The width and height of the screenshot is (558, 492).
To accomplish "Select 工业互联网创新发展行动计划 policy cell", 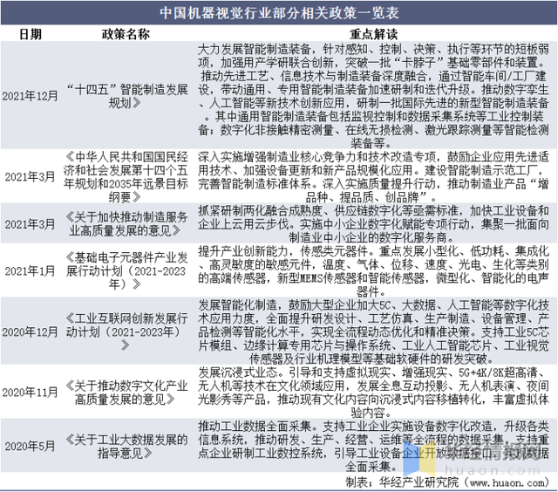I will click(x=126, y=331).
